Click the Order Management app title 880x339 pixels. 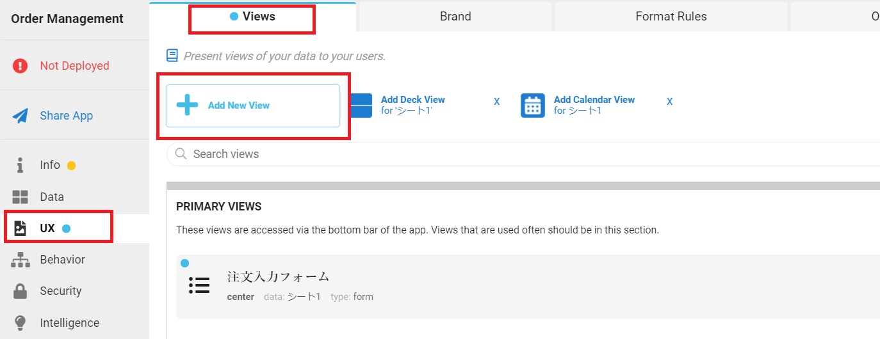(x=67, y=19)
